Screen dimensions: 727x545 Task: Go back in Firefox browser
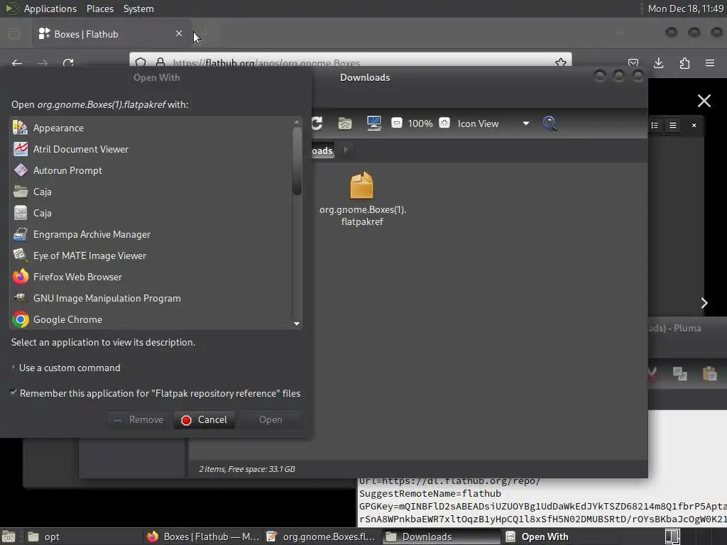(17, 63)
